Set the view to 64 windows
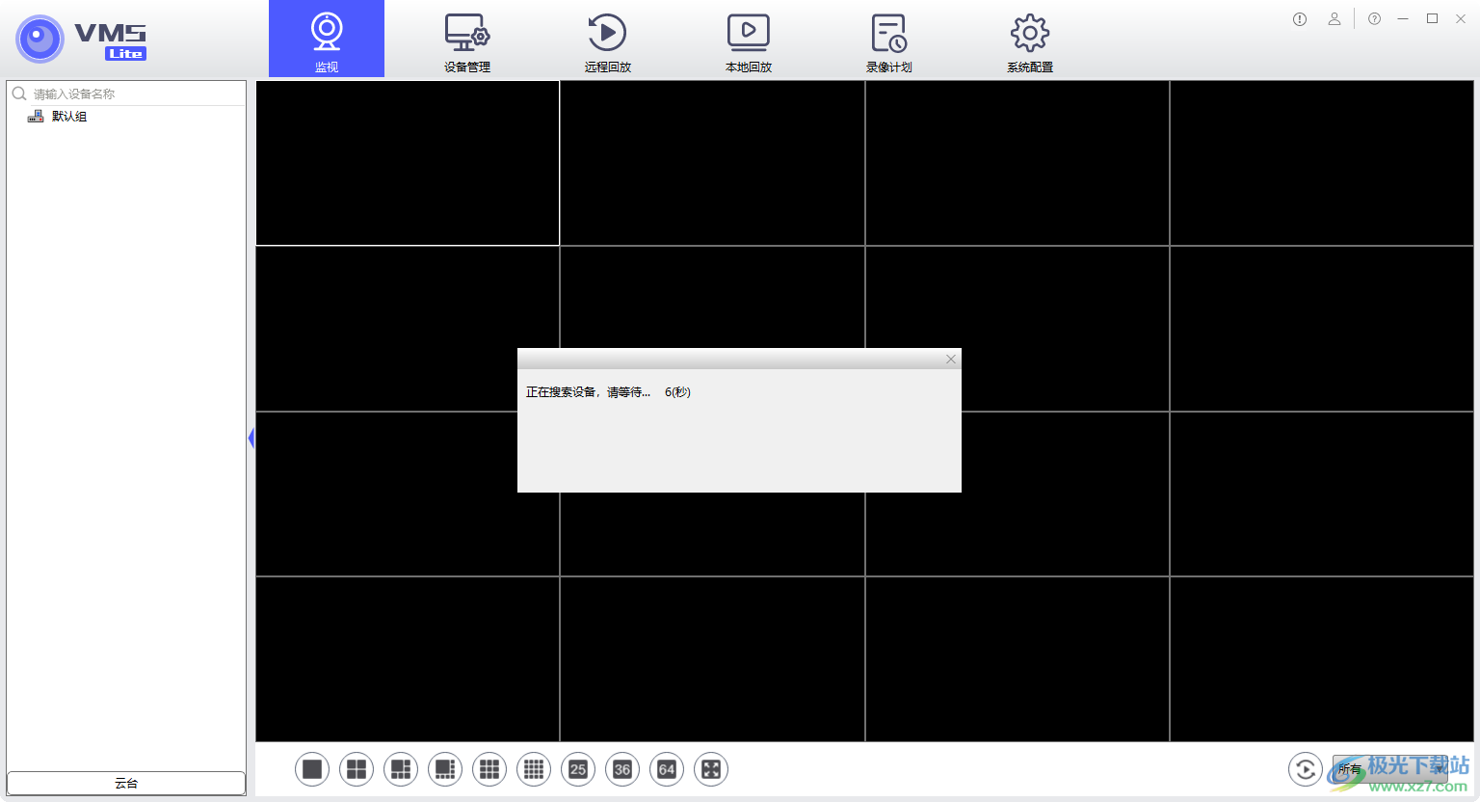Screen dimensions: 1480x802 click(667, 769)
